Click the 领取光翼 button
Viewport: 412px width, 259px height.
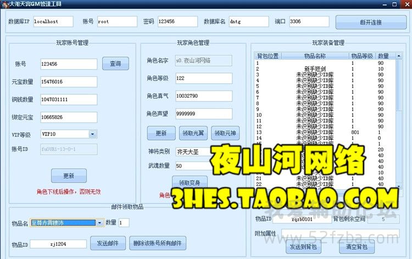click(x=193, y=133)
